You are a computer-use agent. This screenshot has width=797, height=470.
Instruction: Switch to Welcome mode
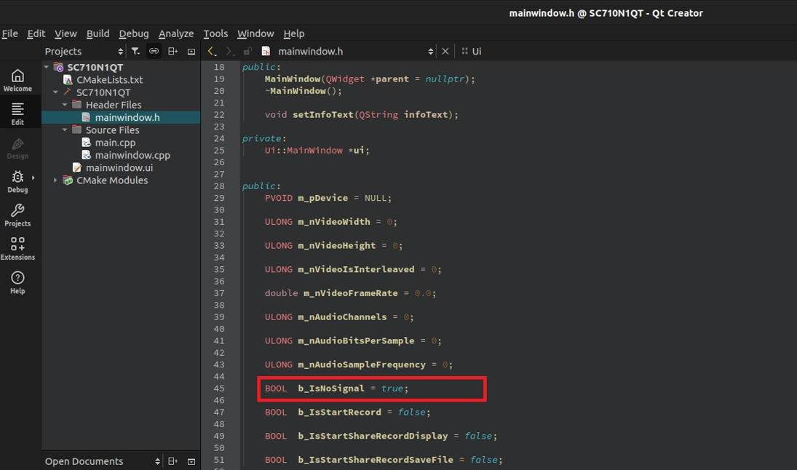[x=17, y=80]
